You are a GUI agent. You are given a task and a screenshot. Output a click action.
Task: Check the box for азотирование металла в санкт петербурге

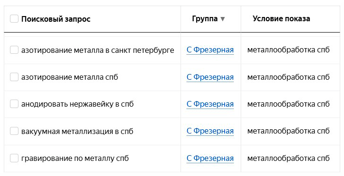point(14,50)
